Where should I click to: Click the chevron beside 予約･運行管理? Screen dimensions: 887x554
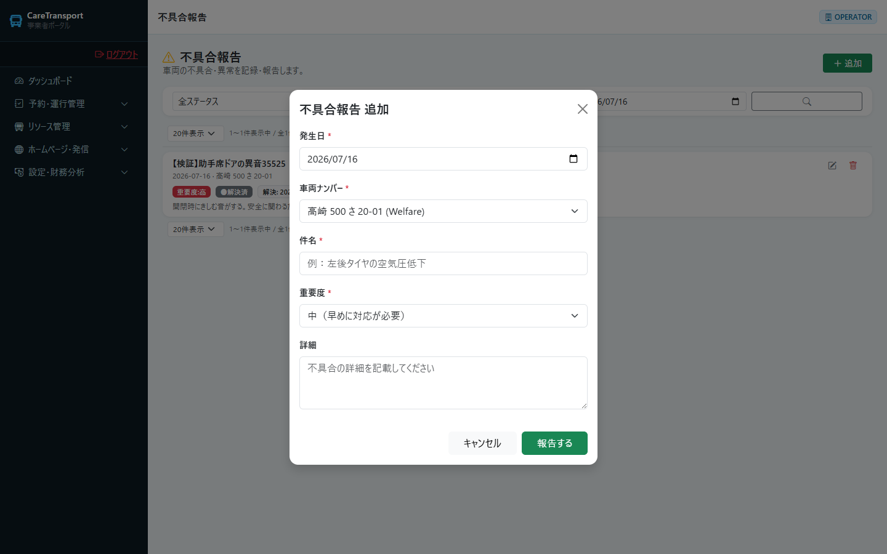coord(124,104)
